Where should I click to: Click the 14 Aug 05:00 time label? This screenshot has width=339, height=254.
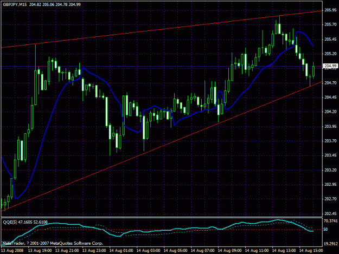click(176, 251)
